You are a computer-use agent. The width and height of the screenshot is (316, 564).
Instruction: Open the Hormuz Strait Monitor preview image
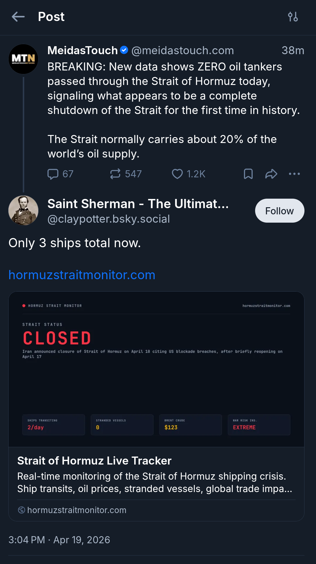[156, 369]
